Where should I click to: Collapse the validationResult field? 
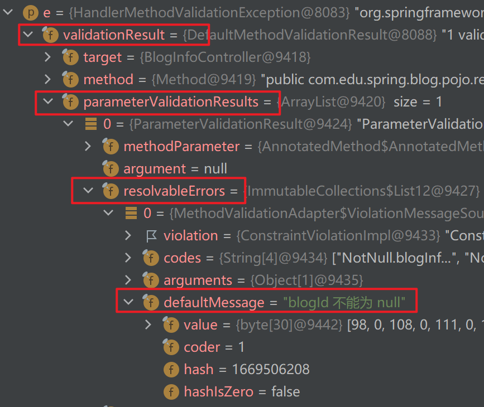28,35
